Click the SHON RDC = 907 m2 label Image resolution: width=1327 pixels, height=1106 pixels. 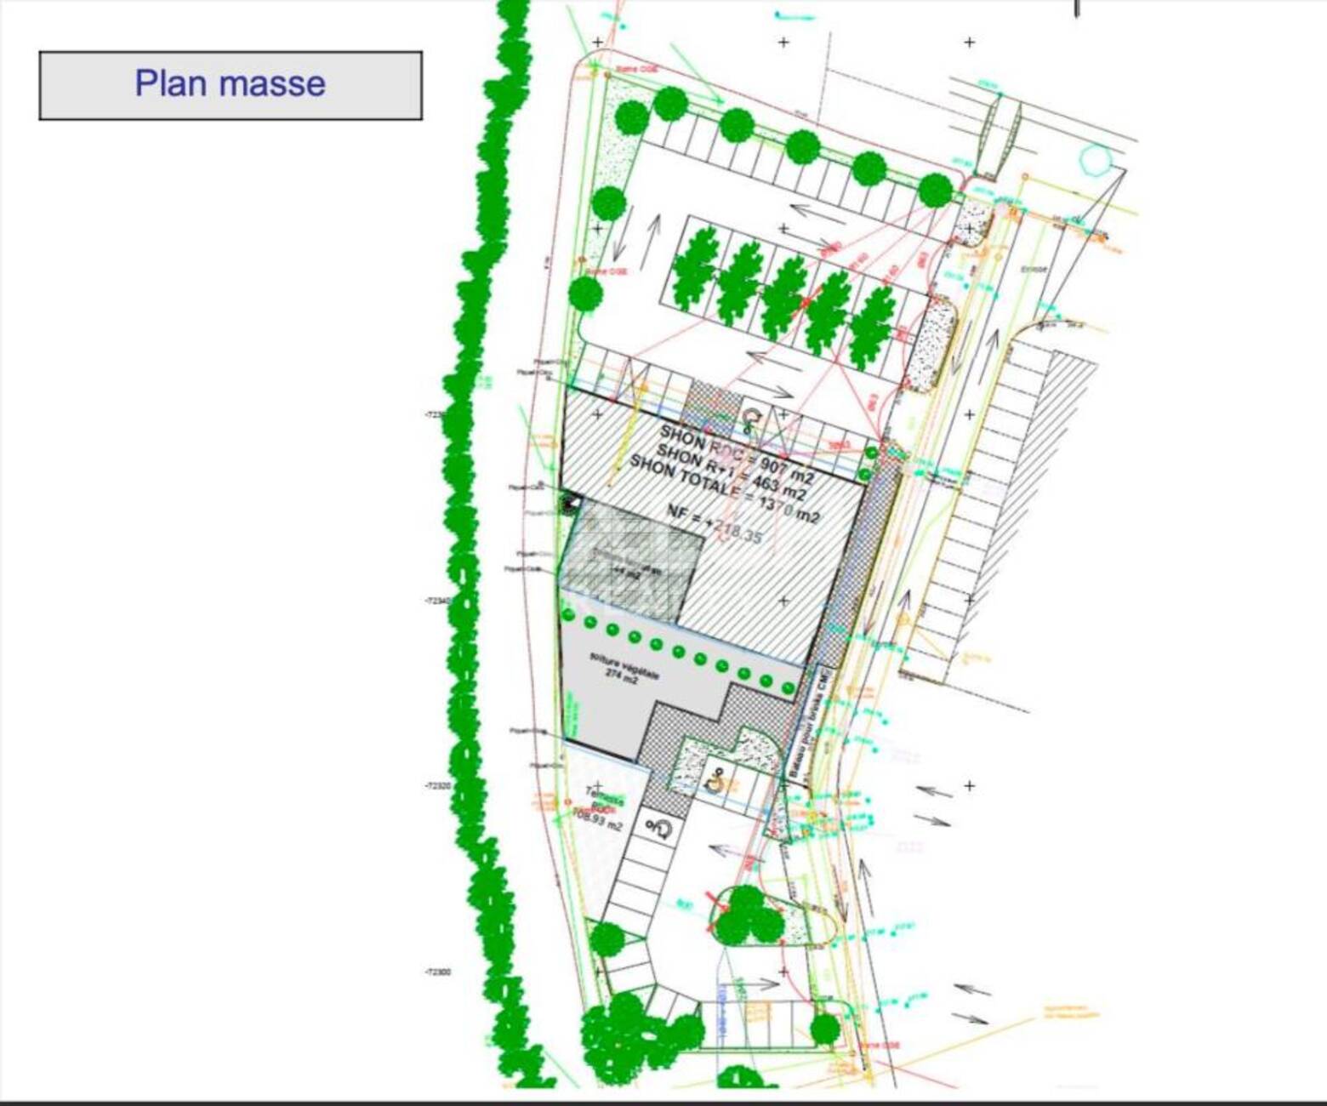735,453
